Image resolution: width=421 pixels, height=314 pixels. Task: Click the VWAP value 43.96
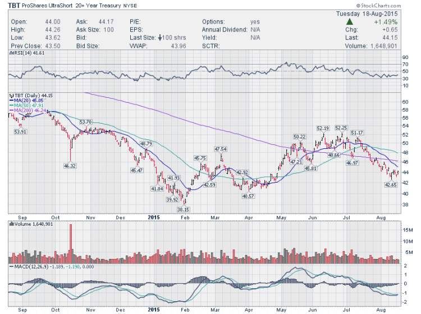coord(179,46)
